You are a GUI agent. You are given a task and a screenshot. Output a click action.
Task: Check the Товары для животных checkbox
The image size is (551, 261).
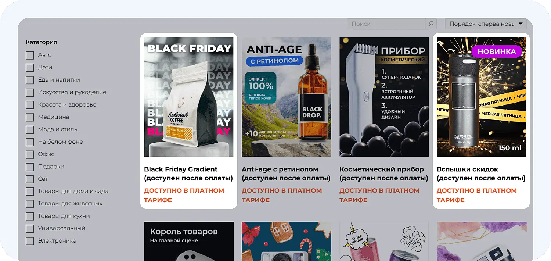coord(30,204)
